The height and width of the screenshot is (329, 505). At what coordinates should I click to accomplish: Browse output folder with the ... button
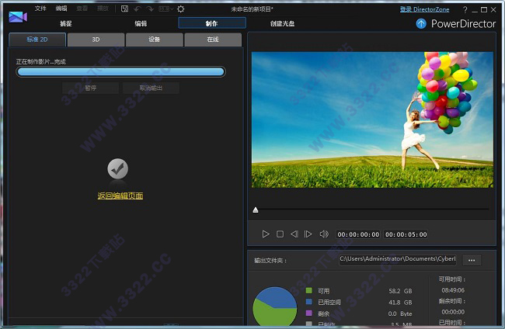(472, 260)
